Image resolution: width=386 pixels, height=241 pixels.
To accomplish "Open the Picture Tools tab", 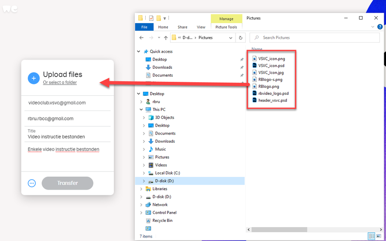I will [x=226, y=27].
